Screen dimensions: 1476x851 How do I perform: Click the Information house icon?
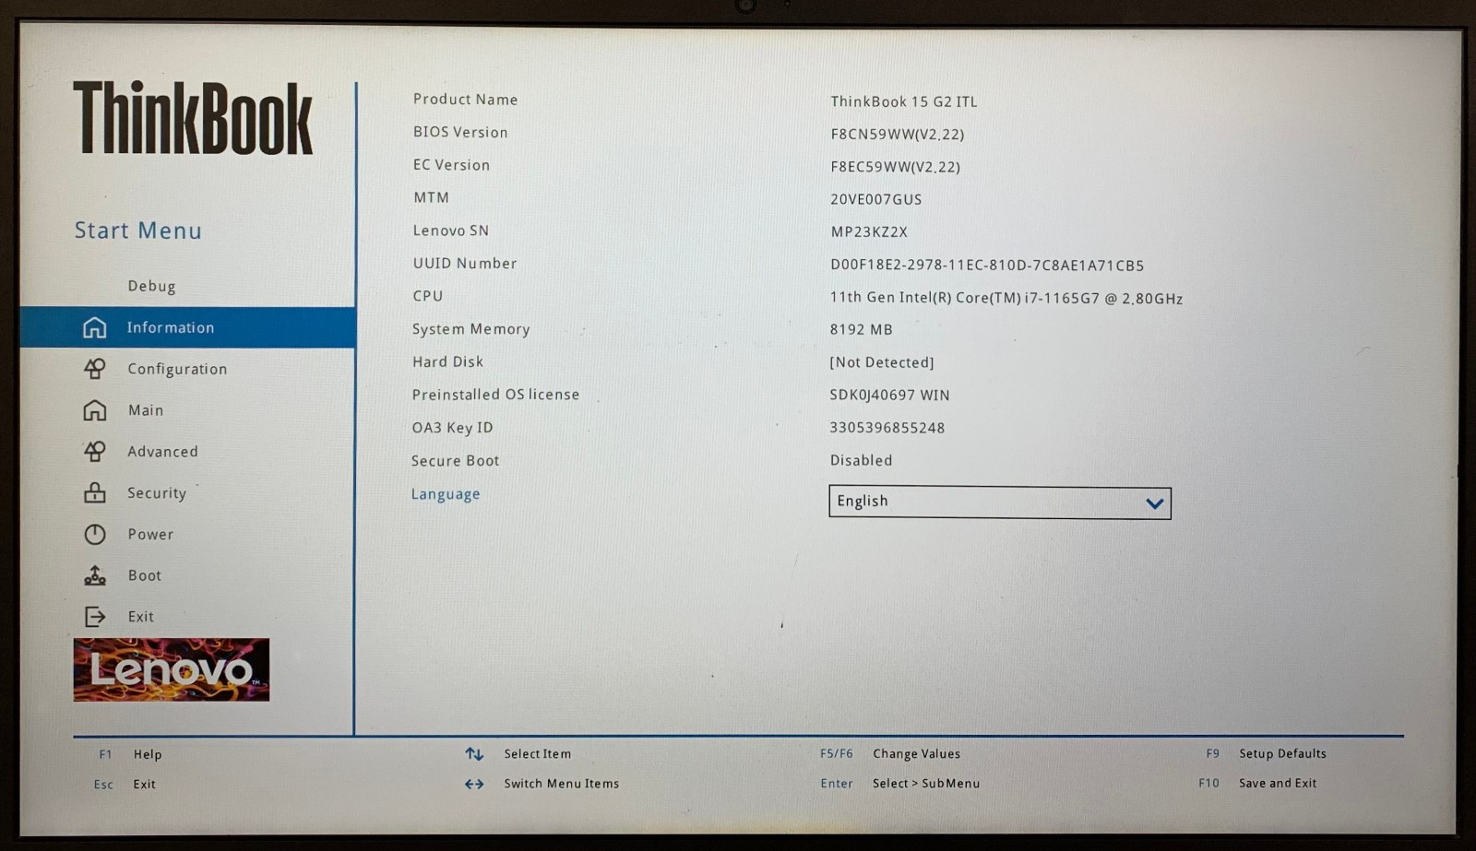(94, 327)
